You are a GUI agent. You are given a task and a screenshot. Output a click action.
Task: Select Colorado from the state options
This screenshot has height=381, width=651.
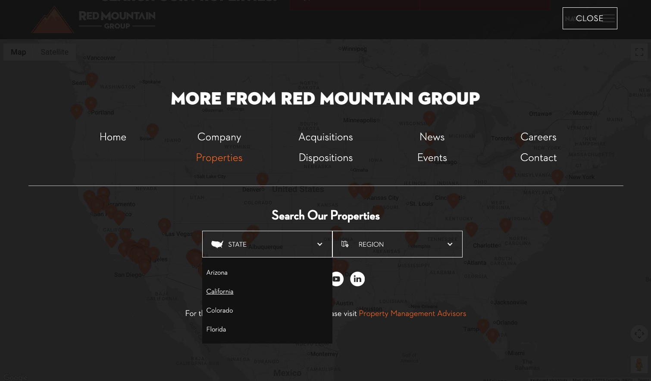point(219,310)
